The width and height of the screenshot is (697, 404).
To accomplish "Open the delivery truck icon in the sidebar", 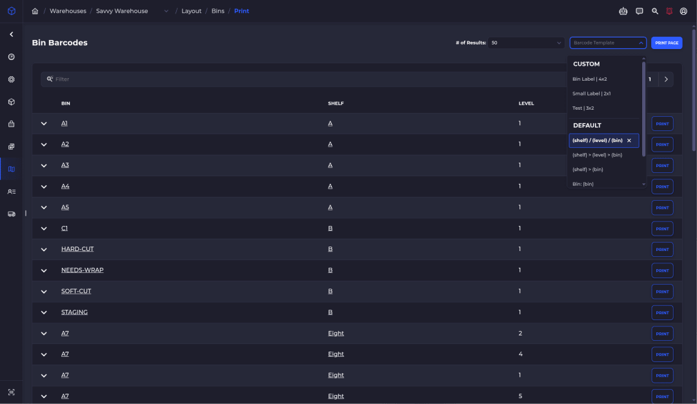I will point(12,214).
